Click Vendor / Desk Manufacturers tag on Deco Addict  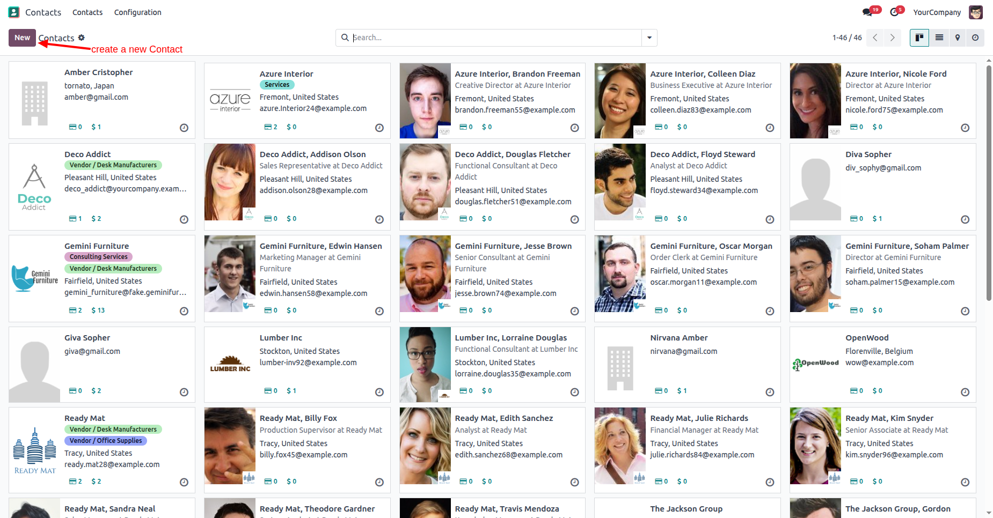click(x=113, y=165)
